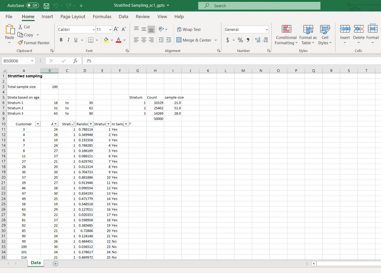The width and height of the screenshot is (381, 273).
Task: Toggle Middle Align button
Action: pos(144,29)
